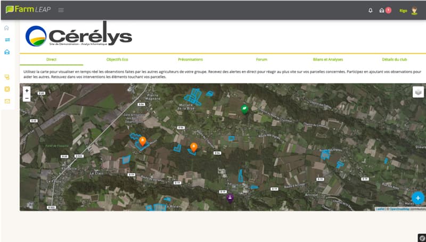The image size is (426, 242).
Task: Select the purple map marker pin
Action: coord(230,198)
